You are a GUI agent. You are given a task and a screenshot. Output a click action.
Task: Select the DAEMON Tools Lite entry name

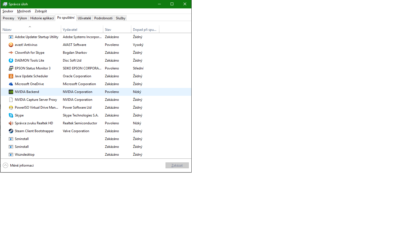[29, 60]
